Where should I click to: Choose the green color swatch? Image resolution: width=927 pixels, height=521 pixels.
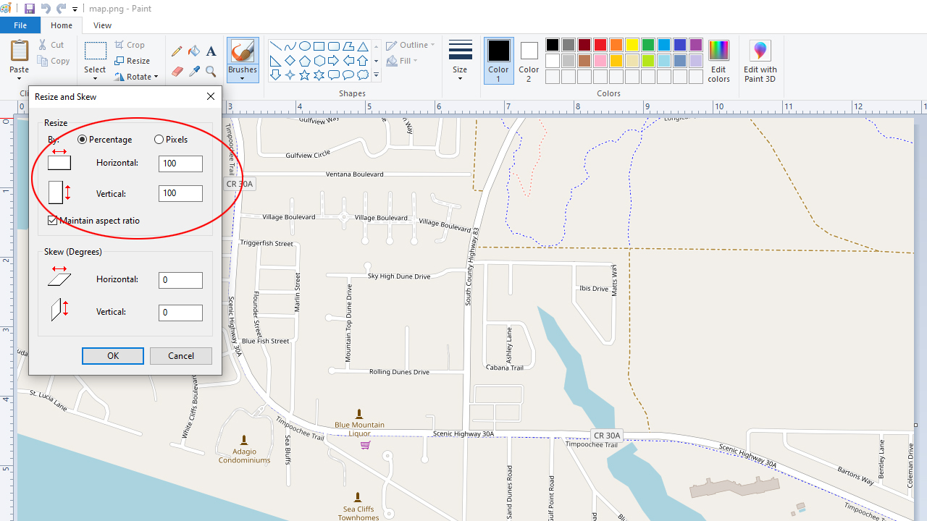point(648,45)
